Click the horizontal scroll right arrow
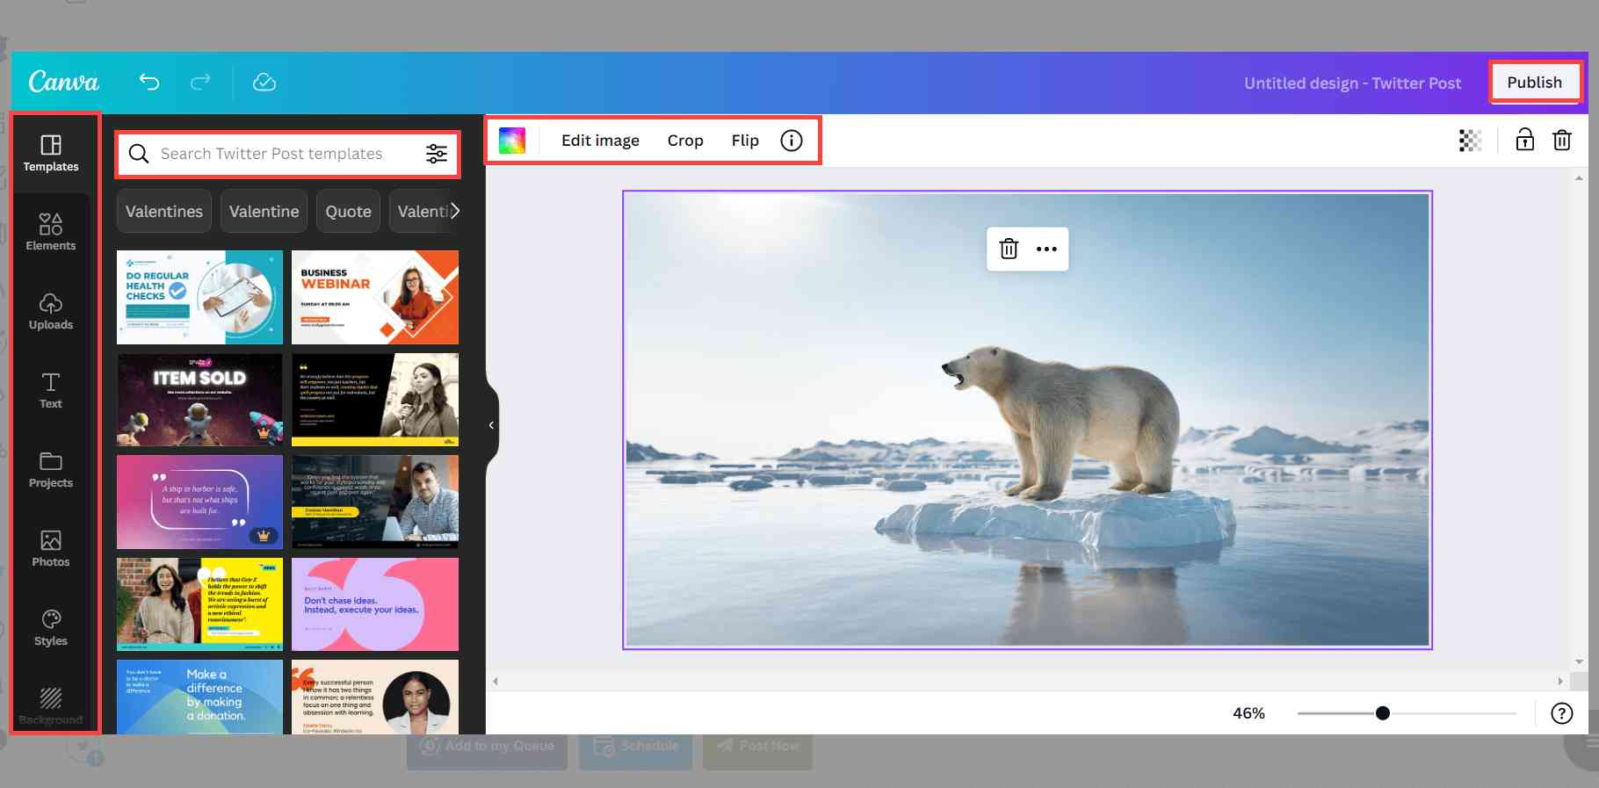The height and width of the screenshot is (788, 1599). click(x=1560, y=681)
